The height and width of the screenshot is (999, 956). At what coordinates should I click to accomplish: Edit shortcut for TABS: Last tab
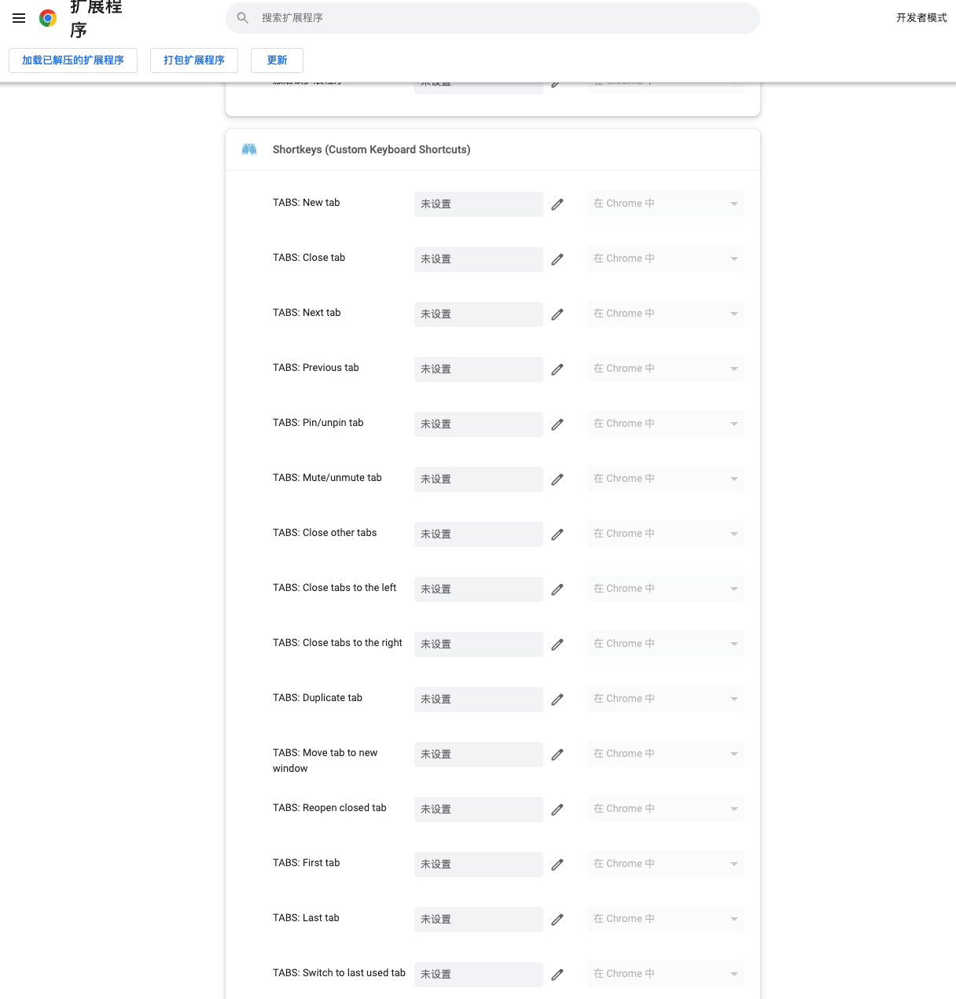click(557, 920)
